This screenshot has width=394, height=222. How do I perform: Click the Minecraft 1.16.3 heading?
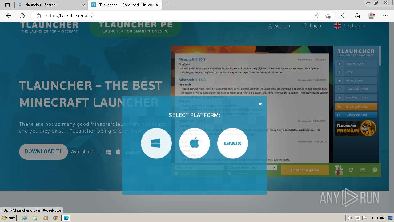(192, 59)
